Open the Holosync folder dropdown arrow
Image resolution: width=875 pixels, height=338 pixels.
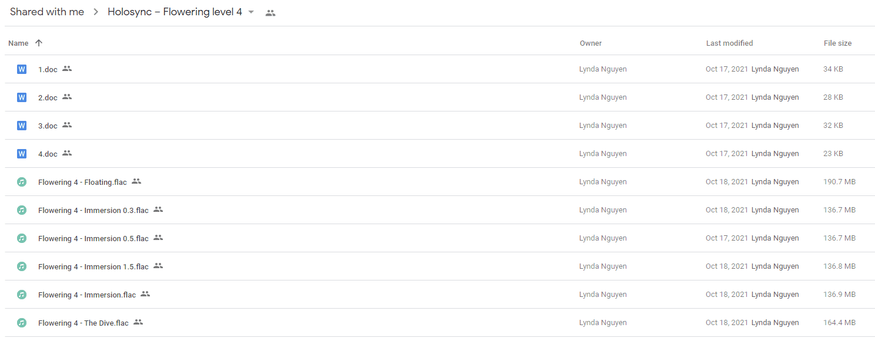pyautogui.click(x=251, y=12)
